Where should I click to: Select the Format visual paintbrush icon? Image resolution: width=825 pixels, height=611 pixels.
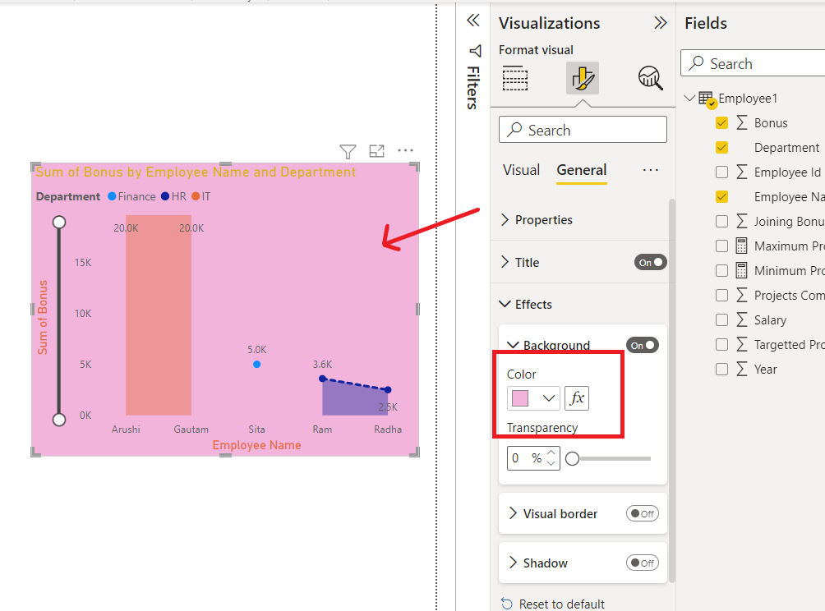(x=583, y=78)
